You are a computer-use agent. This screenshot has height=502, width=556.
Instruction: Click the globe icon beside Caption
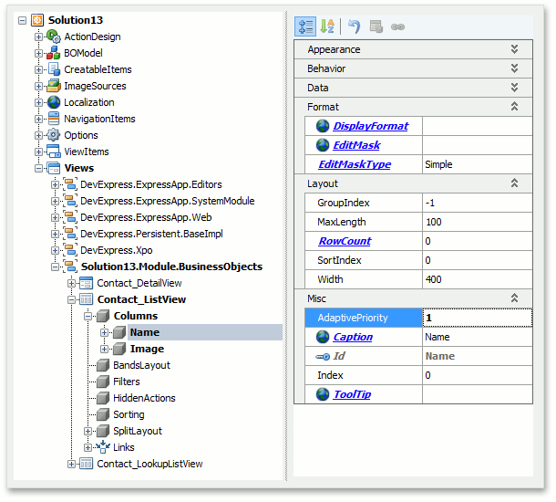click(323, 337)
